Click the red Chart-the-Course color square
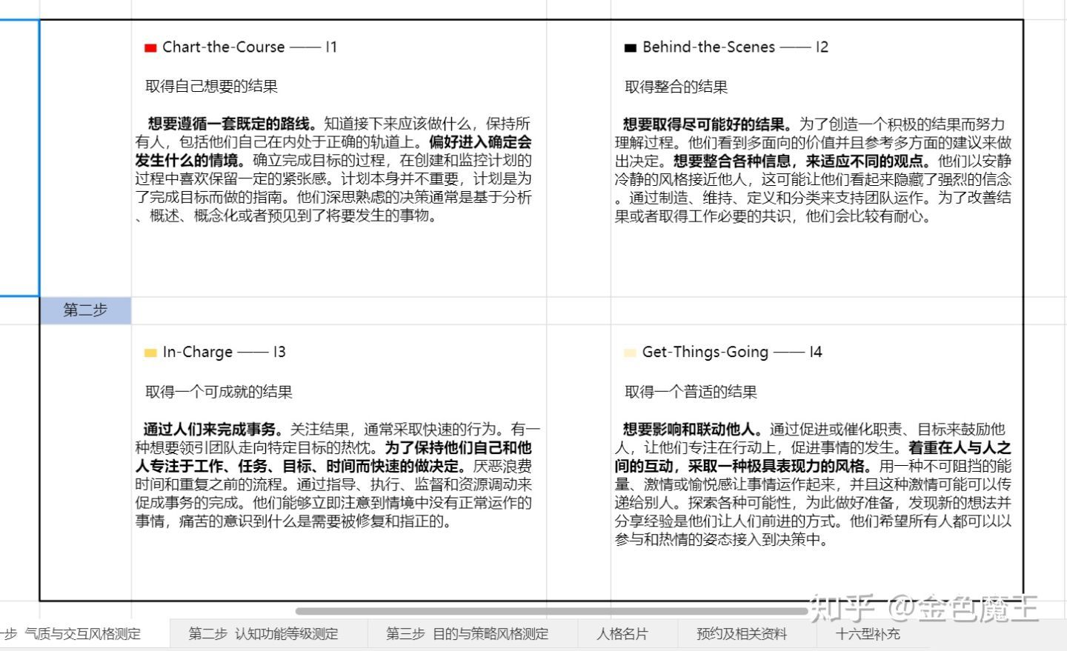The height and width of the screenshot is (651, 1067). coord(150,48)
